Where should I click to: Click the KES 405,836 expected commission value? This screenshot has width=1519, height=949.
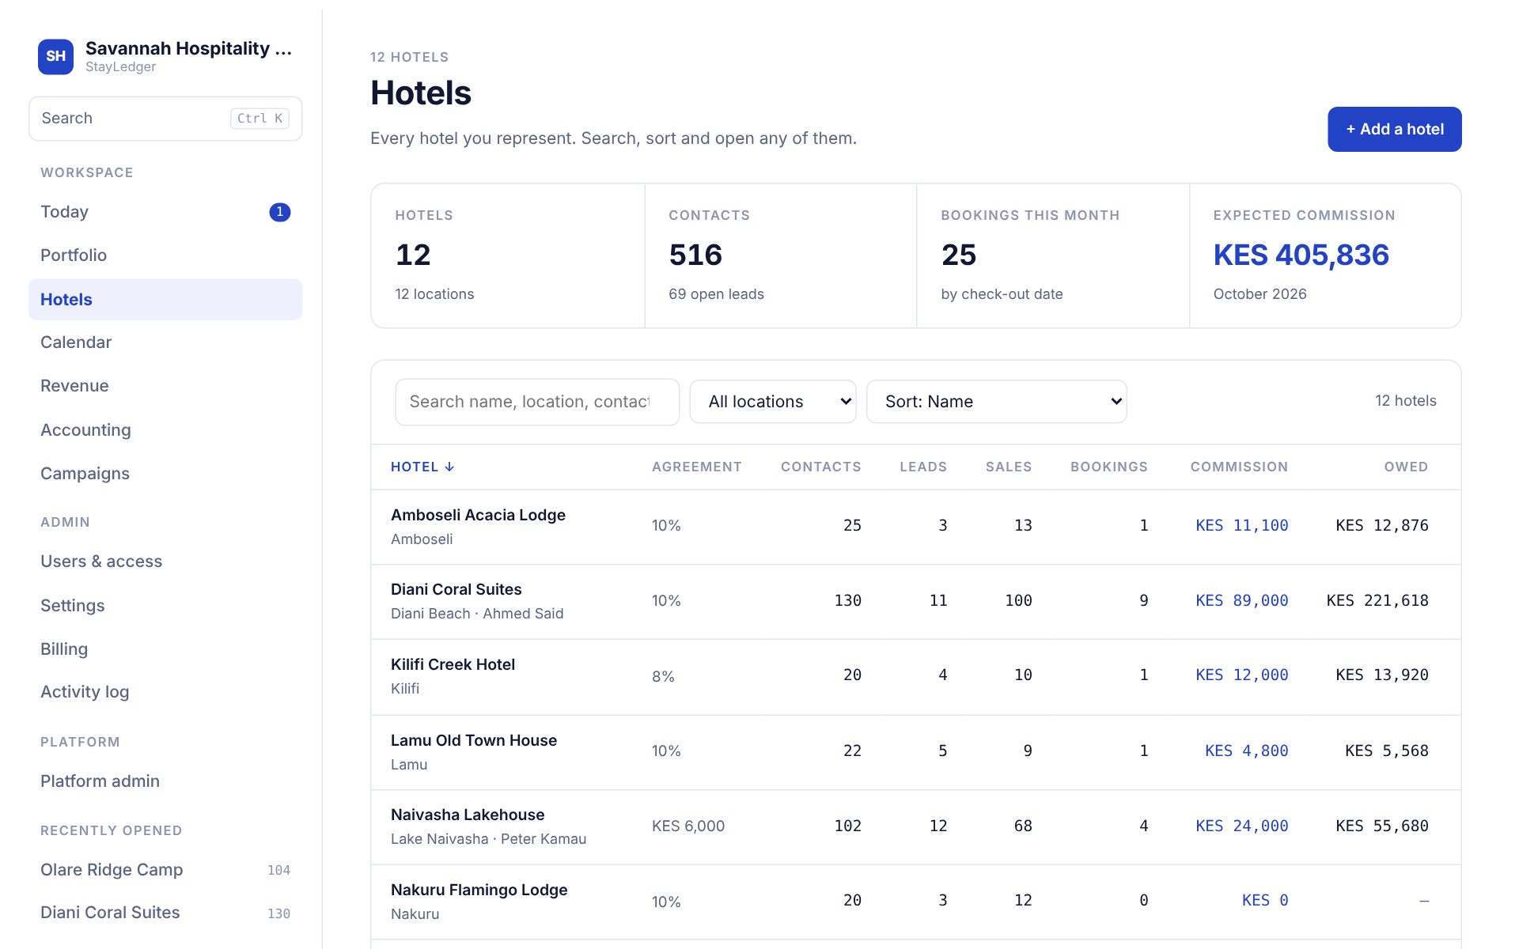[1301, 255]
